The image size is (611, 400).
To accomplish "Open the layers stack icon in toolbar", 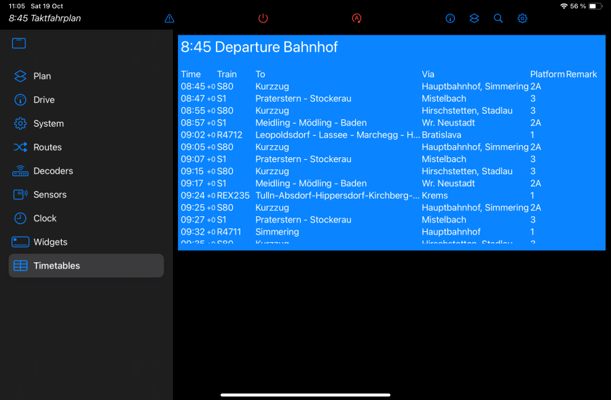I will coord(475,18).
